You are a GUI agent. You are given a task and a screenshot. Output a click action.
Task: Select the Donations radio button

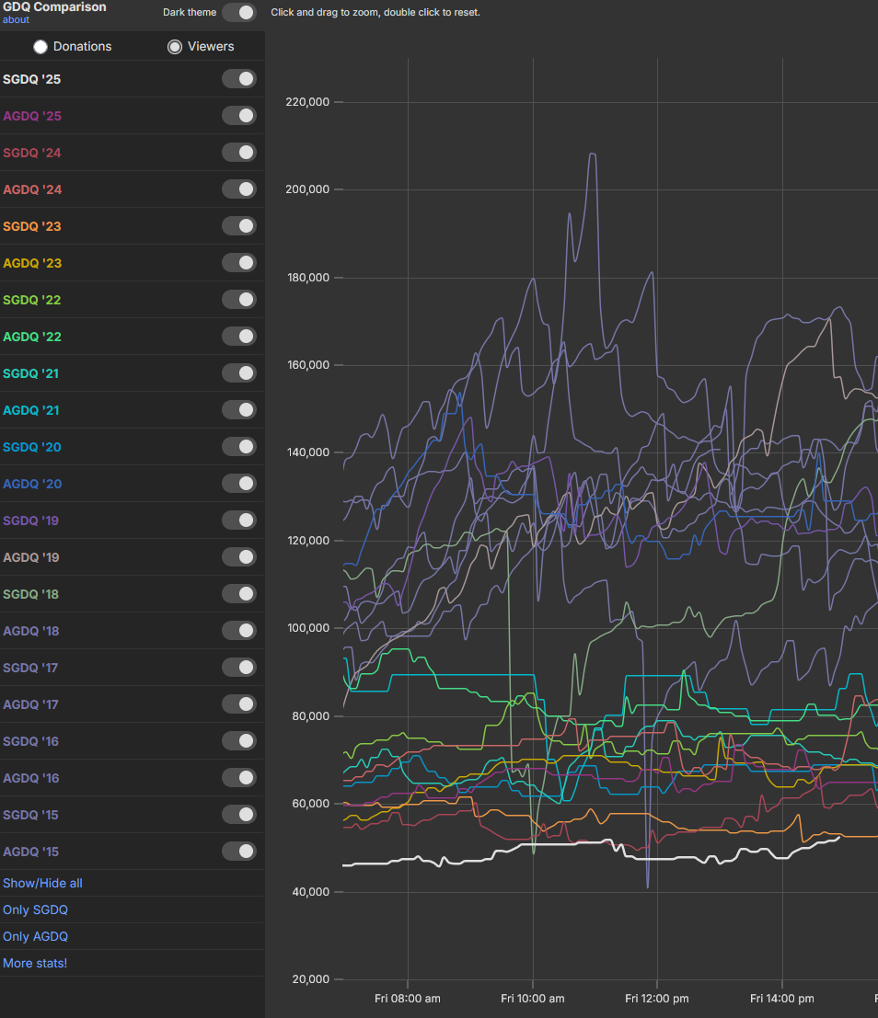pos(40,47)
